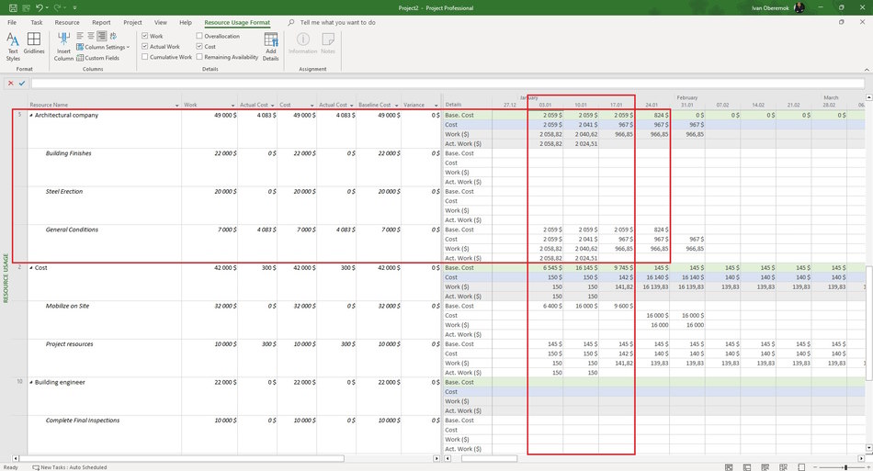
Task: Switch to Resource Sheet view in status bar
Action: [783, 467]
